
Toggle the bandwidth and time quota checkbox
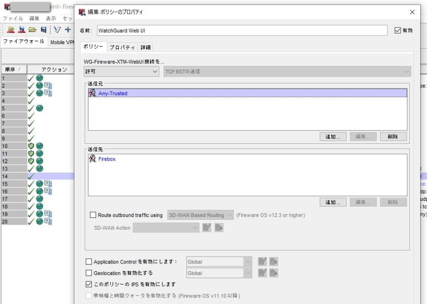(x=89, y=296)
